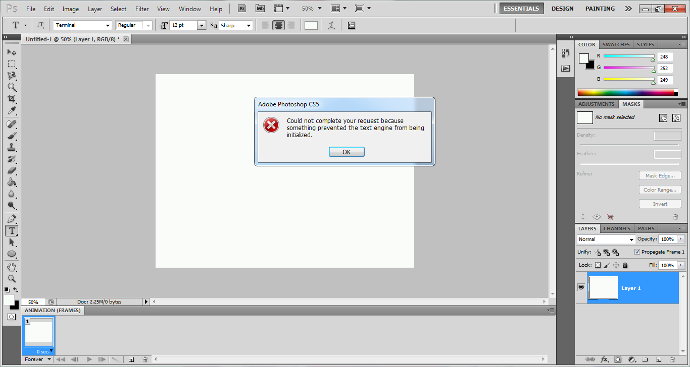
Task: Open the layer Fill slider arrow
Action: click(x=681, y=265)
